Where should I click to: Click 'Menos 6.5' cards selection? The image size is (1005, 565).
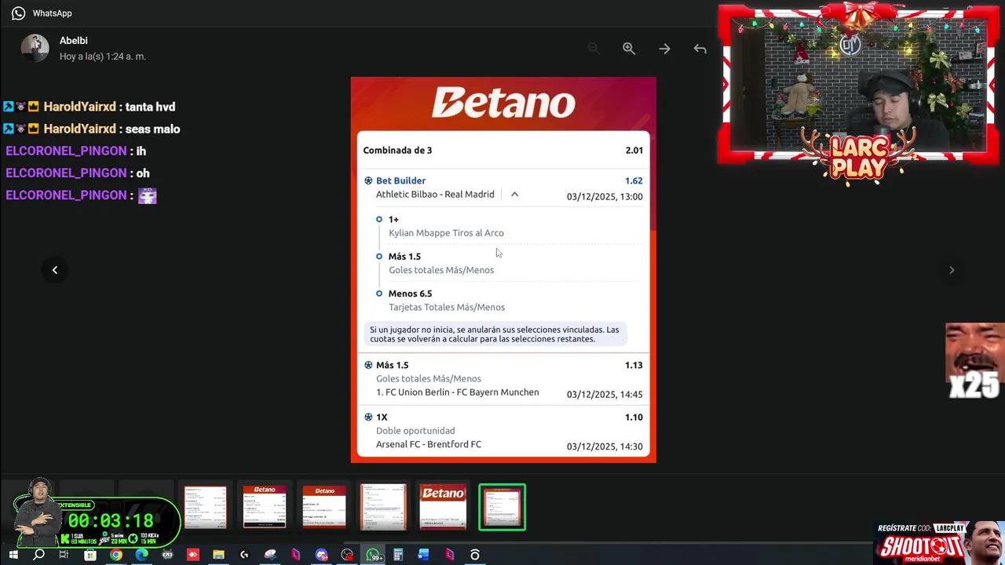click(x=410, y=293)
